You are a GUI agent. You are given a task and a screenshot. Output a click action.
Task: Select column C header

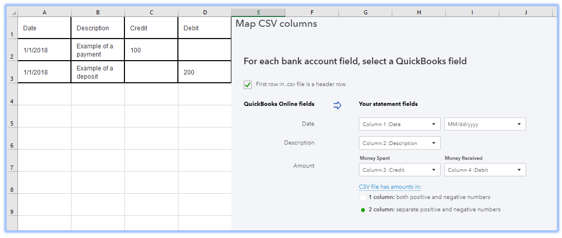coord(151,12)
